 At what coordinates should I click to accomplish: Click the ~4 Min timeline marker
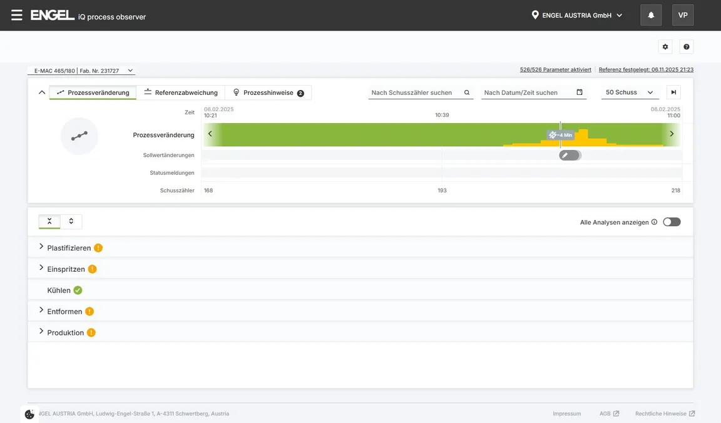[560, 135]
